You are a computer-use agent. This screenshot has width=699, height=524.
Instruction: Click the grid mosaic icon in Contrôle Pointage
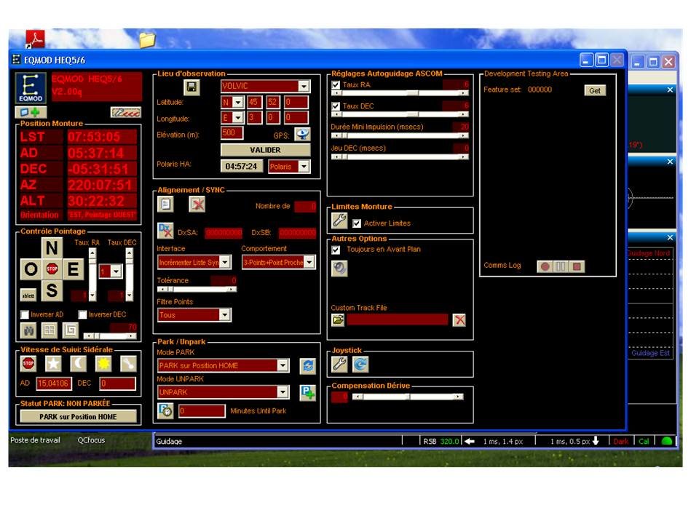click(50, 330)
